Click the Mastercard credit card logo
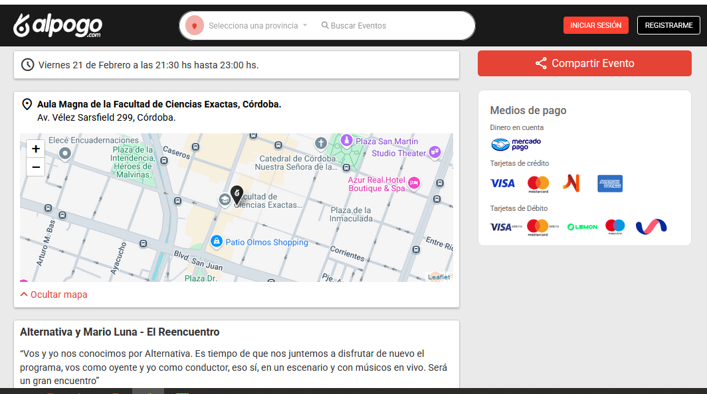 tap(538, 184)
